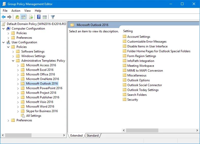Collapse Policies under User Configuration

(x=8, y=47)
